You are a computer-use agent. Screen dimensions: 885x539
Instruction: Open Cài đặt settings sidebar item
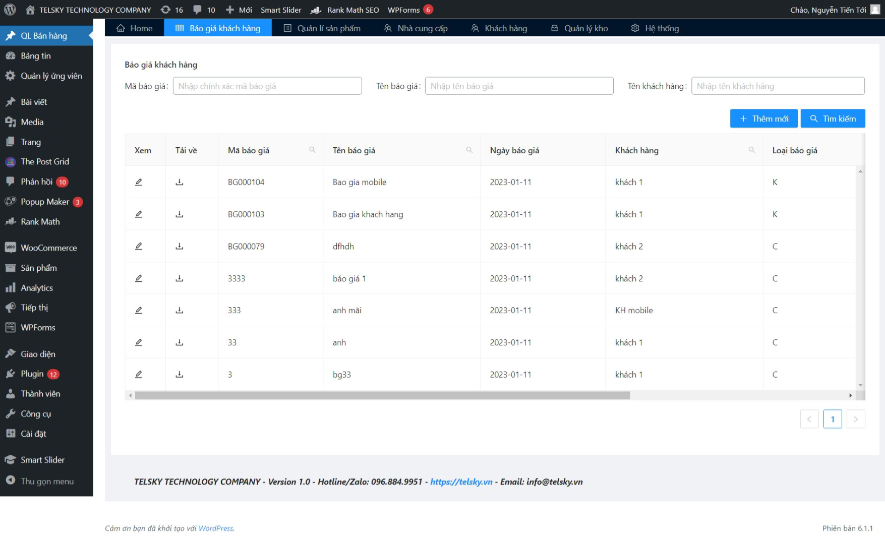pos(46,434)
